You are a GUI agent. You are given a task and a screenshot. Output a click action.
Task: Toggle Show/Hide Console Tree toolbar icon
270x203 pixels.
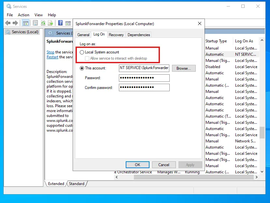click(x=25, y=23)
